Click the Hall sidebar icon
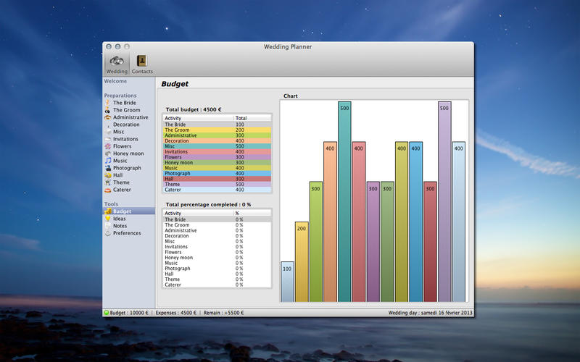The image size is (580, 362). [107, 175]
